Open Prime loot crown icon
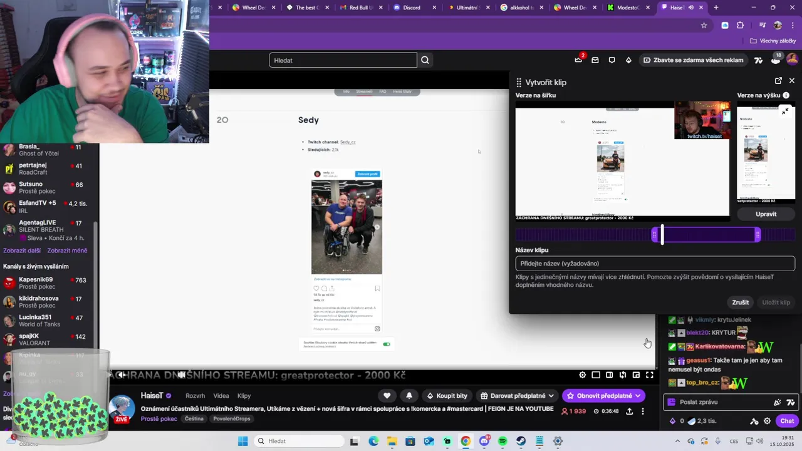The image size is (802, 451). pyautogui.click(x=578, y=60)
